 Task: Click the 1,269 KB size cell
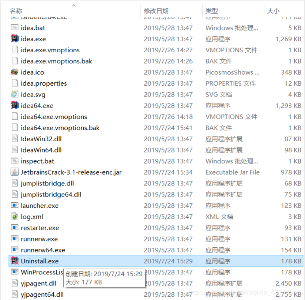(x=289, y=39)
